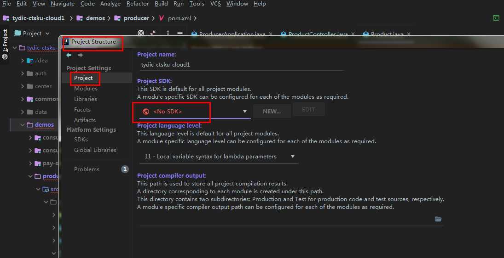Click the back arrow in the Project Structure dialog
The height and width of the screenshot is (258, 504).
pyautogui.click(x=69, y=55)
